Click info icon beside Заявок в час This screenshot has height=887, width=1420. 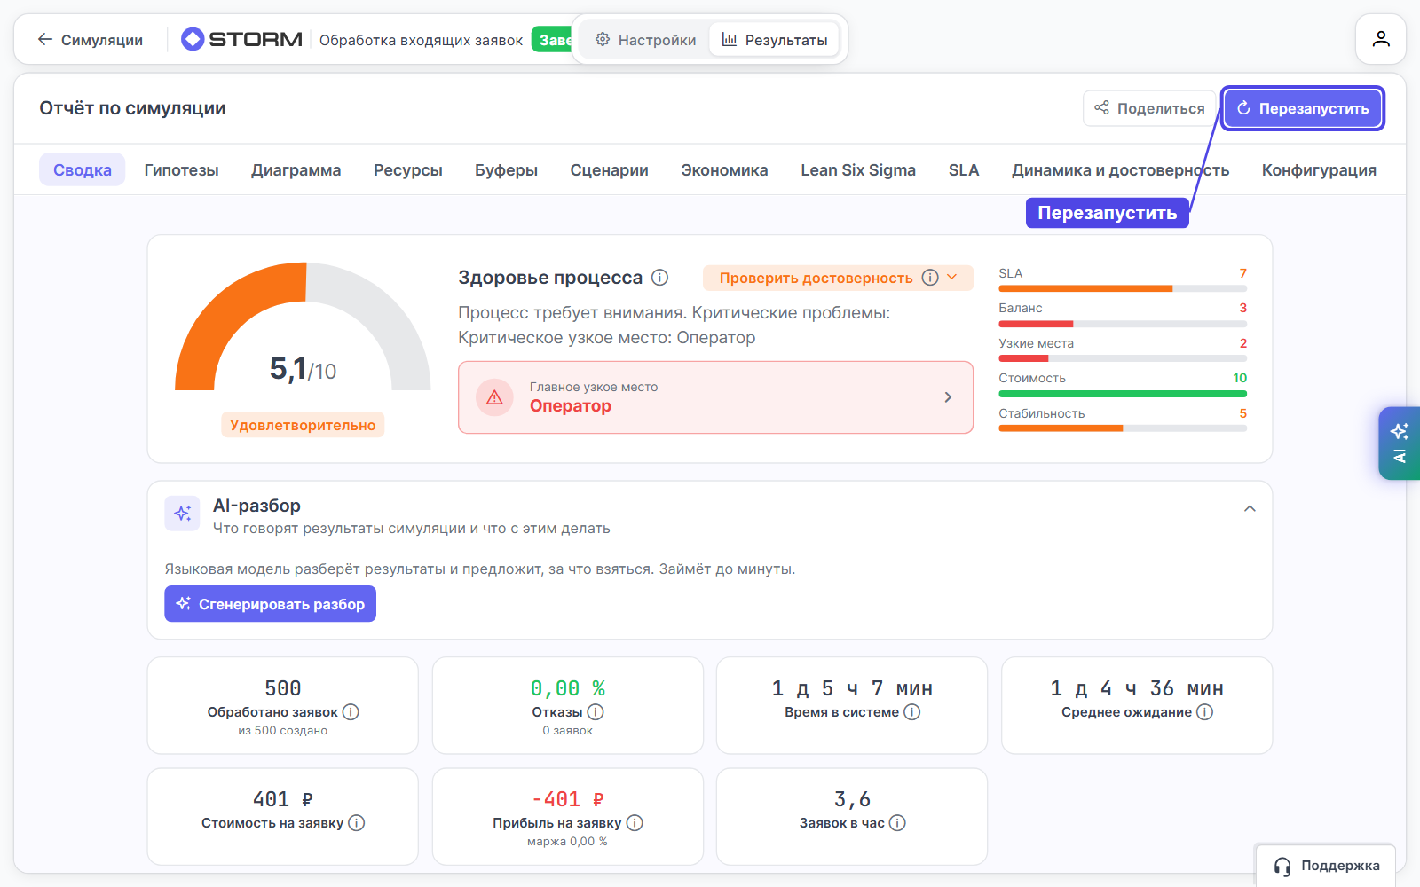click(x=897, y=823)
